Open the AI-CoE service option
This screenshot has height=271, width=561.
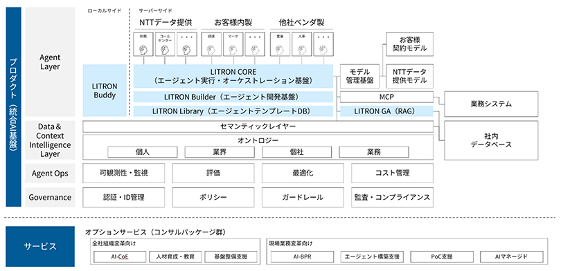pos(120,256)
